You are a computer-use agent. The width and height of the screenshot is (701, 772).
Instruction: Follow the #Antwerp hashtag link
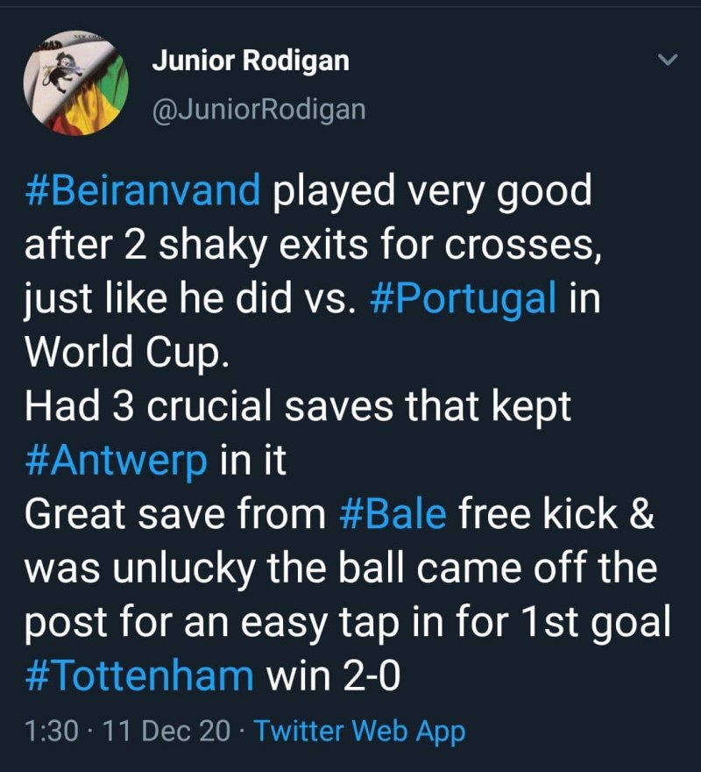click(116, 461)
